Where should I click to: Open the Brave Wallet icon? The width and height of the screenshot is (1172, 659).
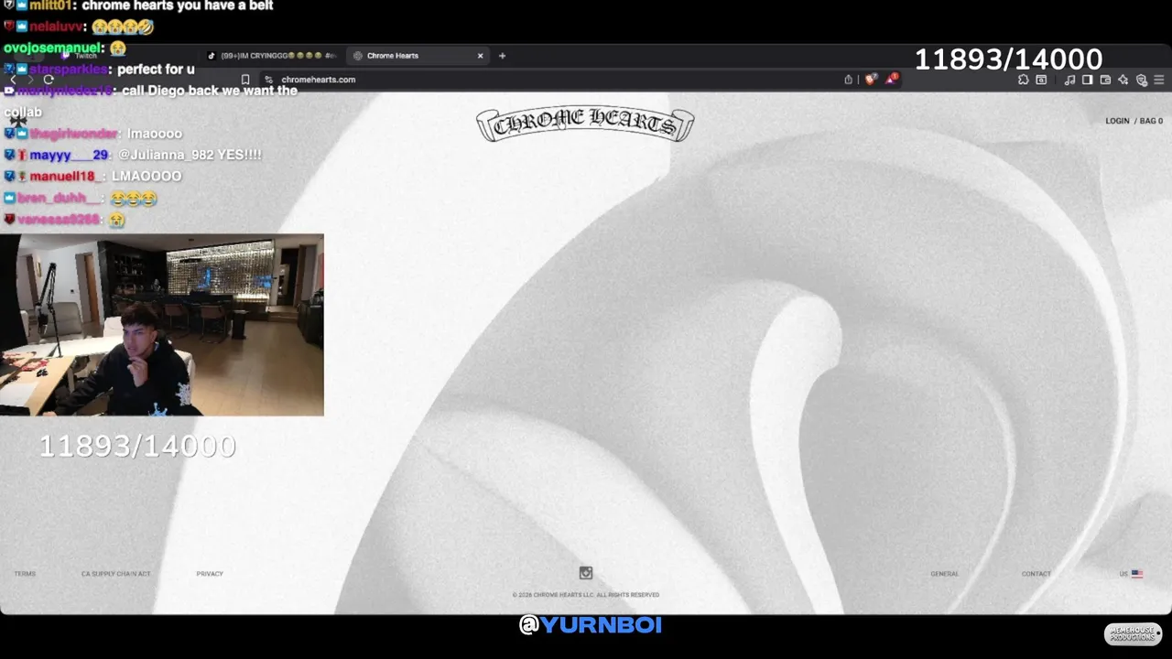pyautogui.click(x=1105, y=80)
